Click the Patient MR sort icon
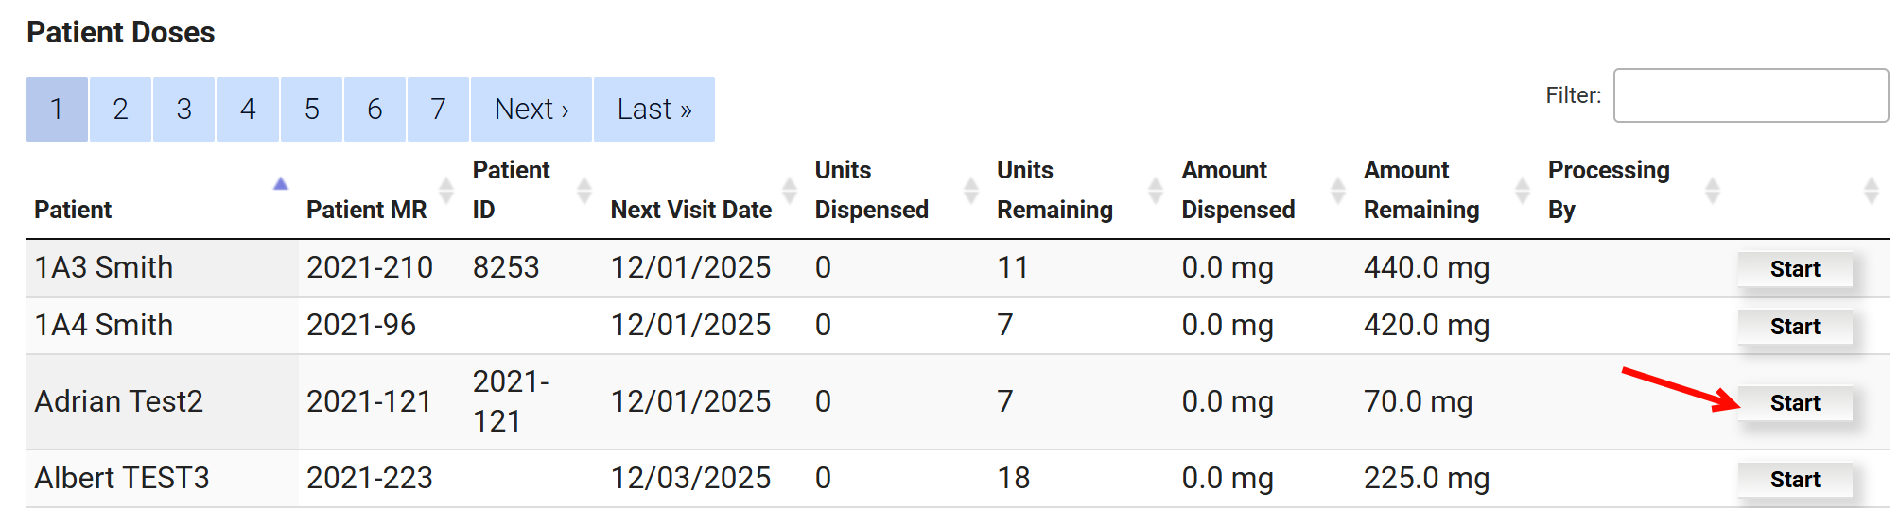 point(446,190)
